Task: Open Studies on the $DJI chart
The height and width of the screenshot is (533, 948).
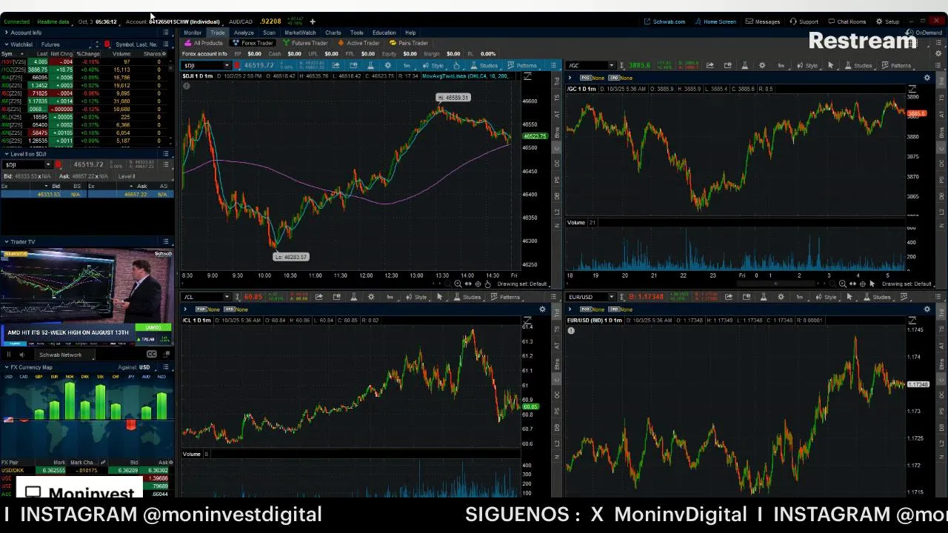Action: pos(484,66)
